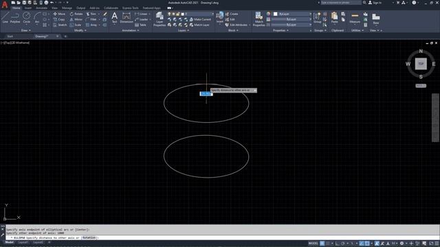440x247 pixels.
Task: Select the Dimension tool
Action: coord(126,17)
